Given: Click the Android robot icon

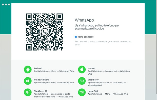Looking at the screenshot, I should [x=28, y=70].
